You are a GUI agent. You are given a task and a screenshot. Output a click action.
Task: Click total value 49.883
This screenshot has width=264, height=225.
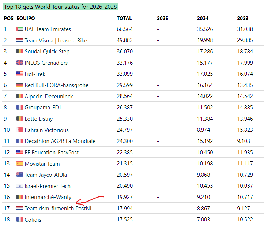click(125, 40)
